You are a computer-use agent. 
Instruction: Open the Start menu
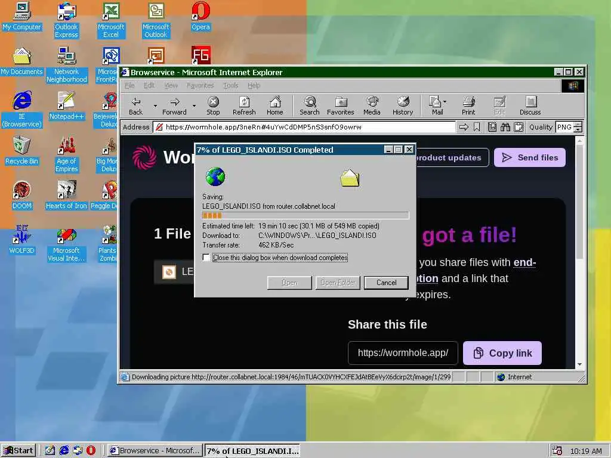[18, 451]
